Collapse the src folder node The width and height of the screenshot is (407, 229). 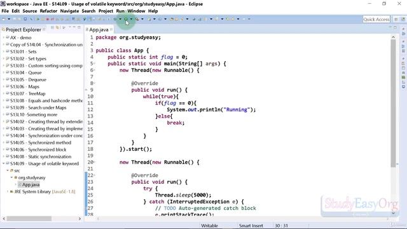pos(8,170)
